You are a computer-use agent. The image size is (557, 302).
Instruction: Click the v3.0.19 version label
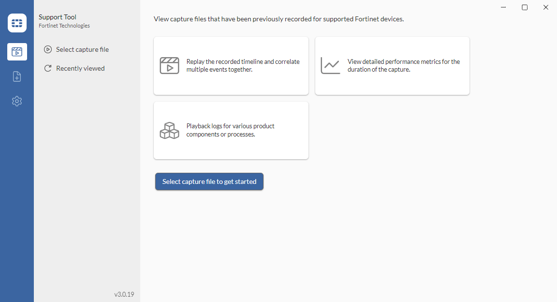click(124, 294)
